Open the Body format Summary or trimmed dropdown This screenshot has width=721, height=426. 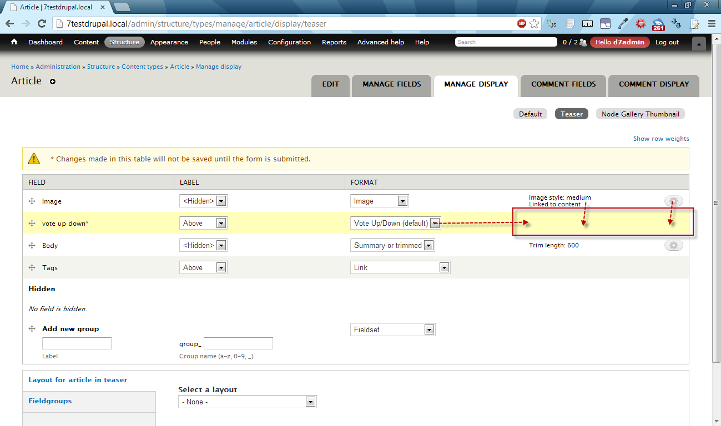tap(392, 245)
